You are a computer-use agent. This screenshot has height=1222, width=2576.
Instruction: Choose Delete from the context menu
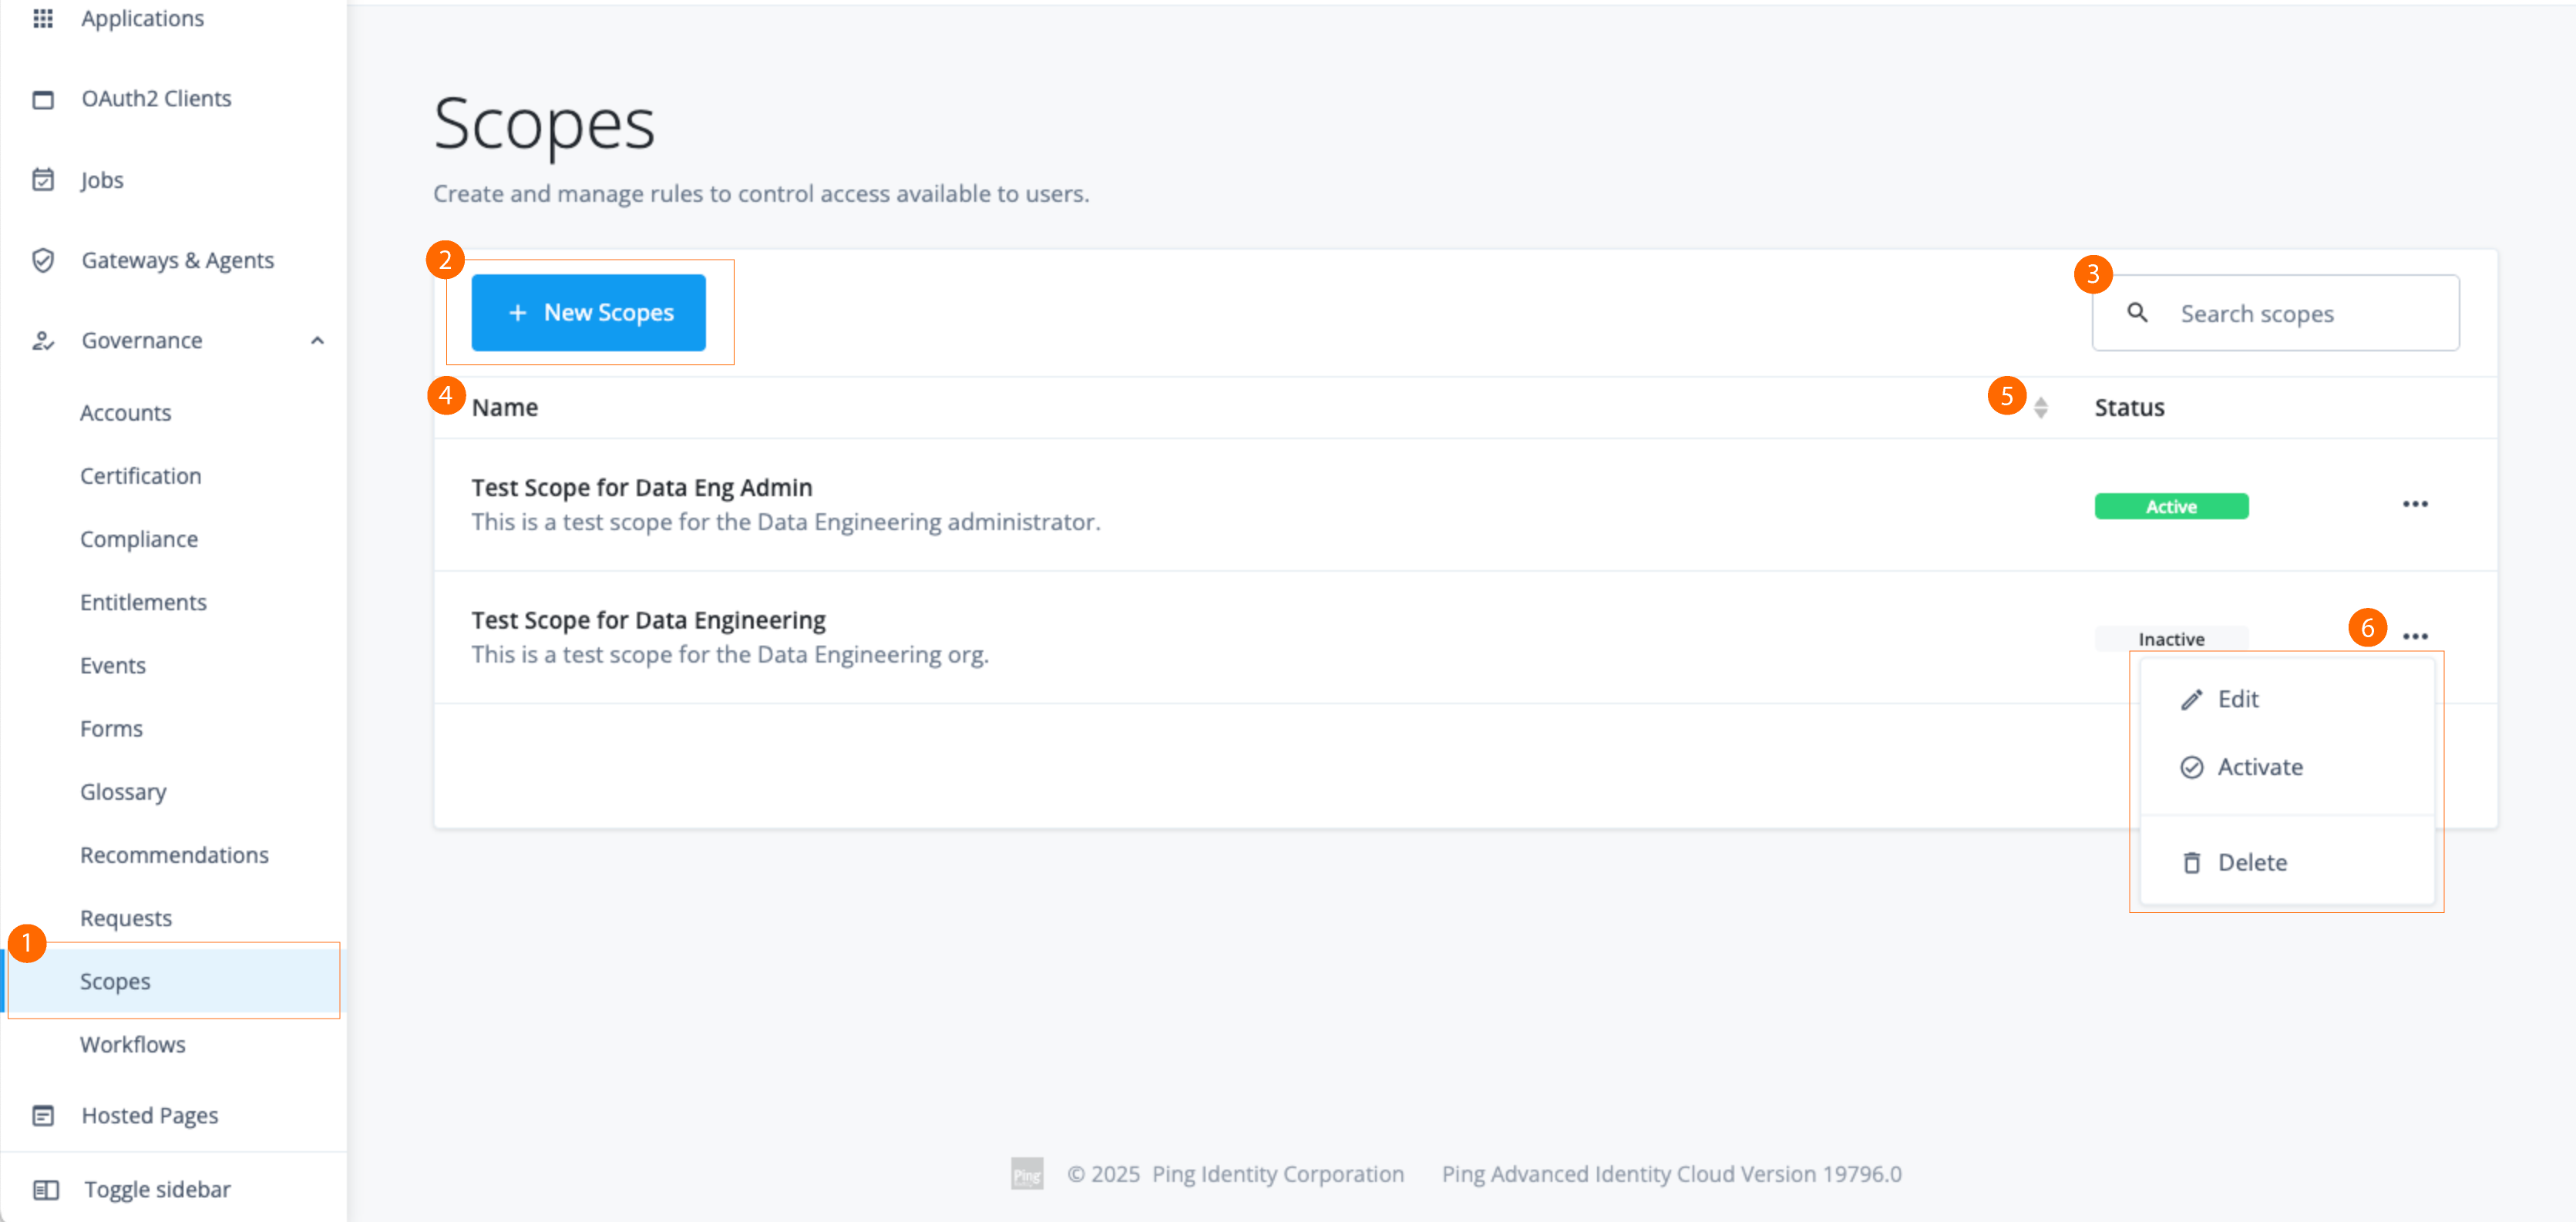(2251, 862)
